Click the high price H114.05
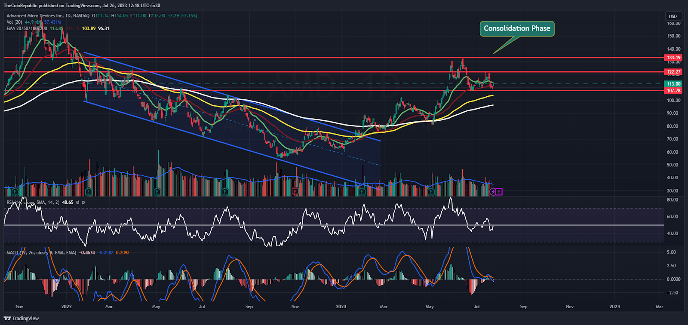 pos(120,15)
